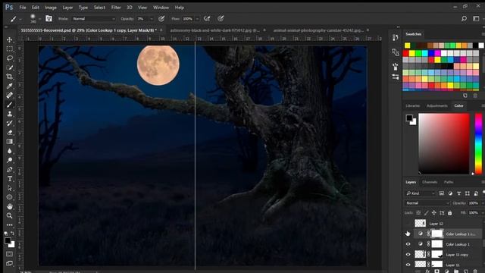Select the Zoom tool
The width and height of the screenshot is (485, 273).
tap(10, 215)
